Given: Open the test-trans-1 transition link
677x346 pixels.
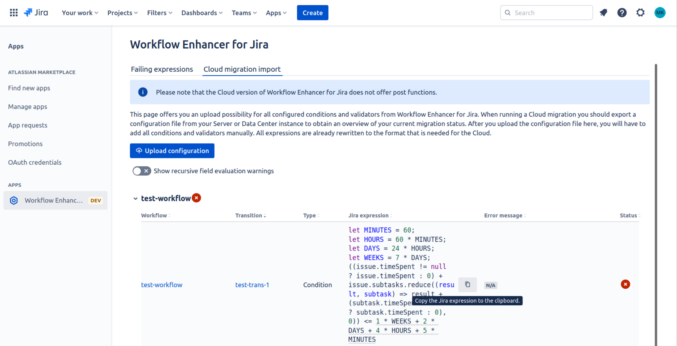Looking at the screenshot, I should [252, 285].
